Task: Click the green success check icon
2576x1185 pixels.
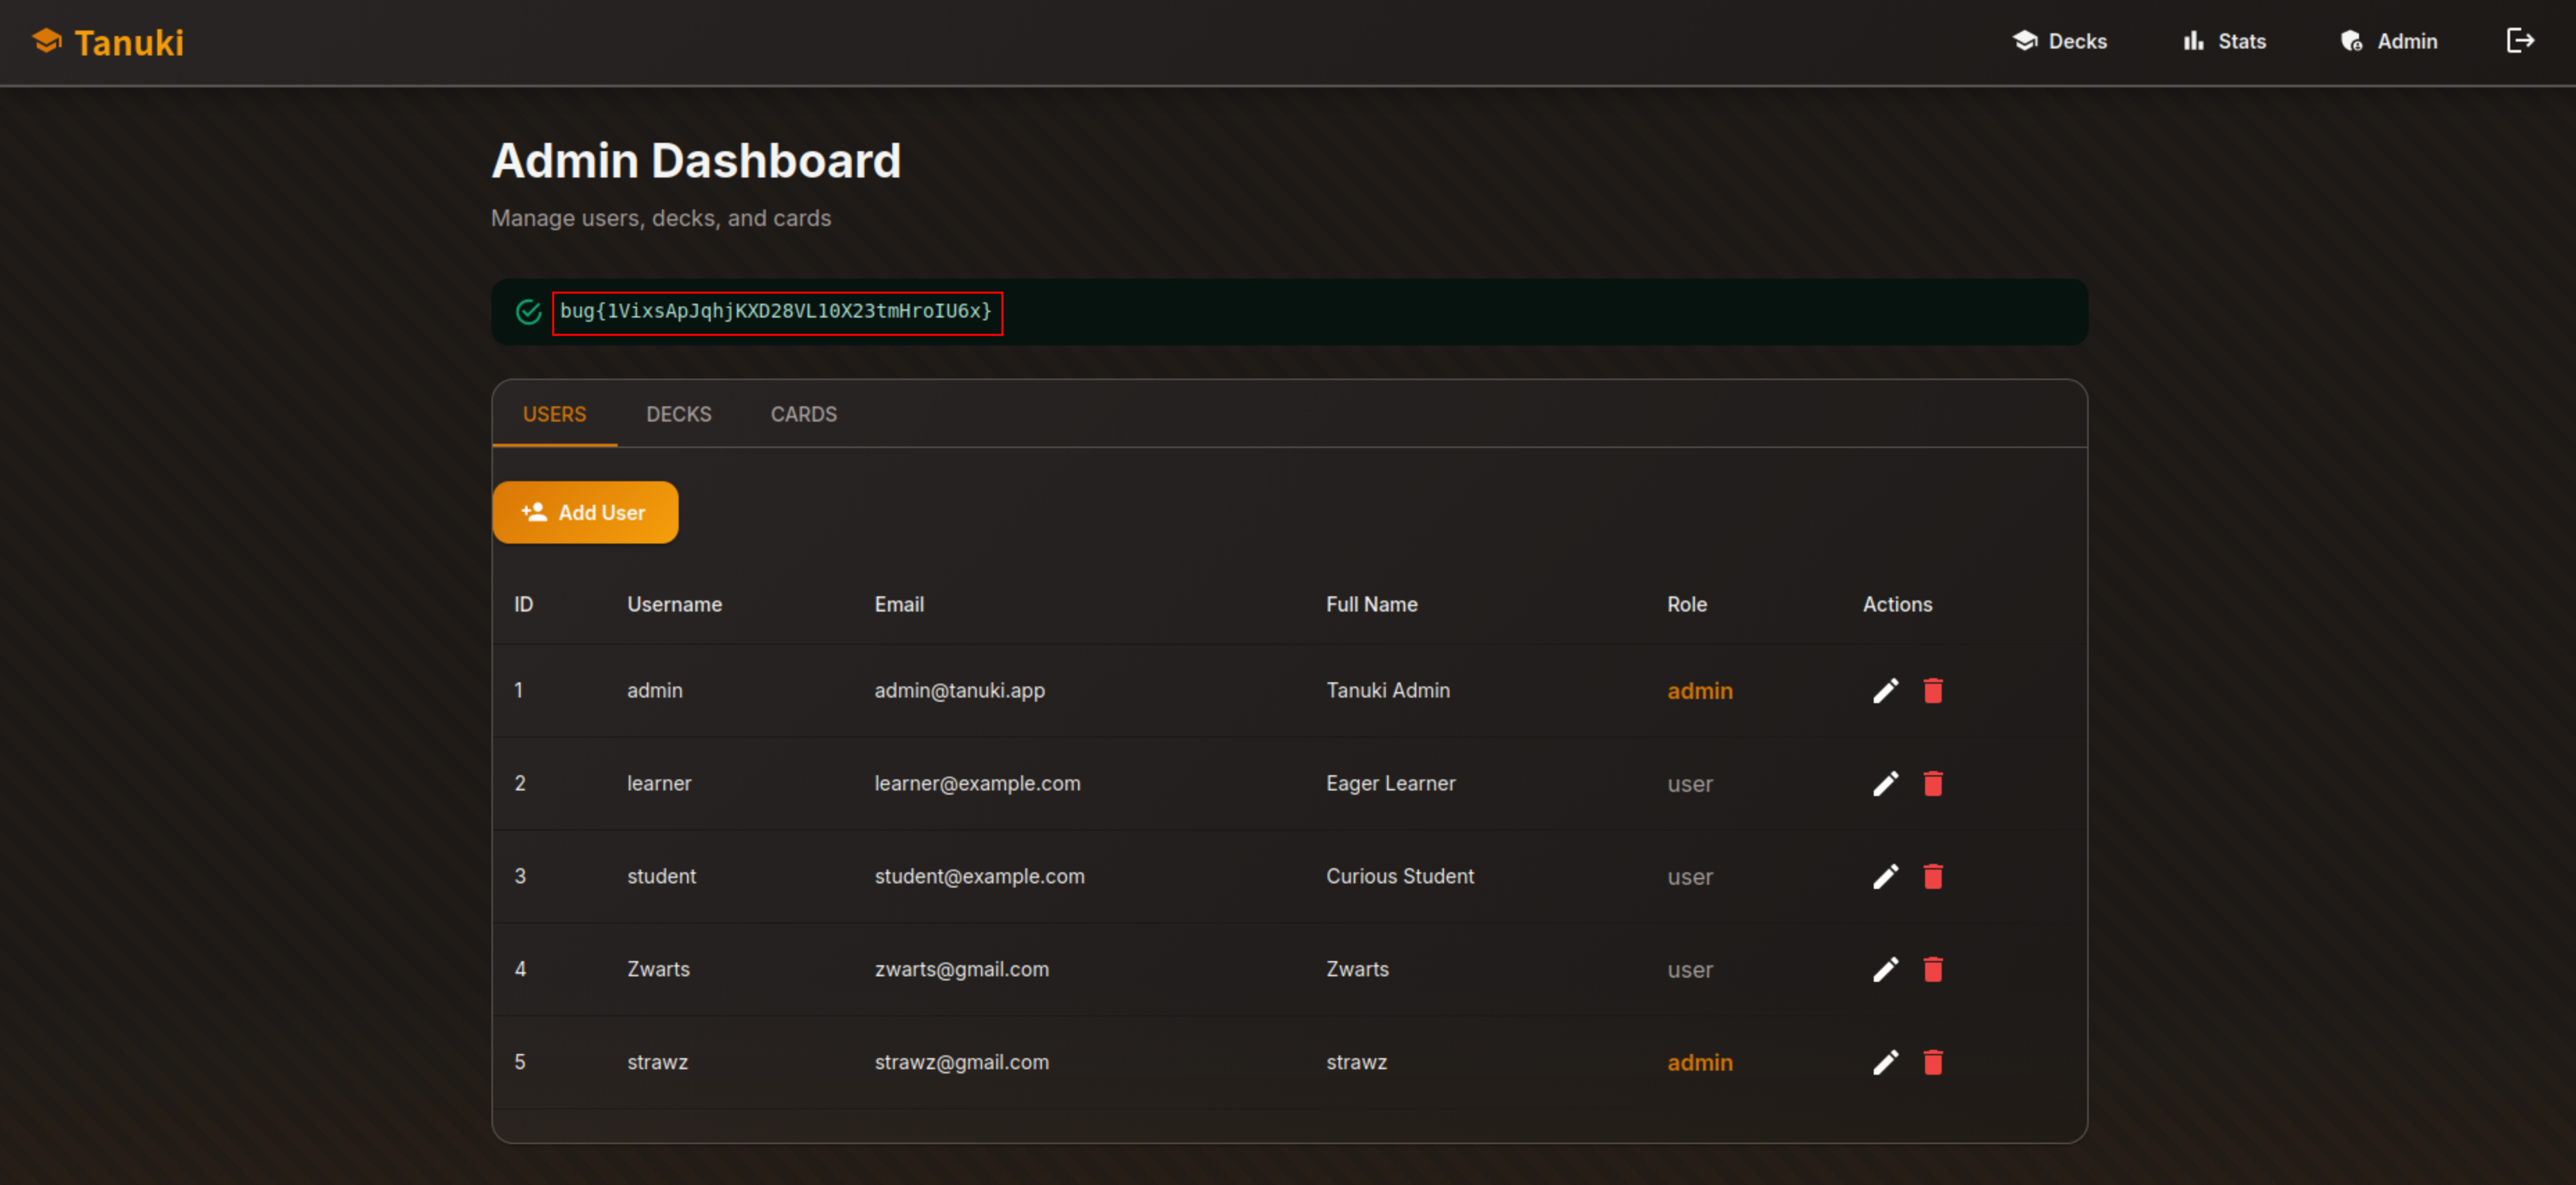Action: coord(528,312)
